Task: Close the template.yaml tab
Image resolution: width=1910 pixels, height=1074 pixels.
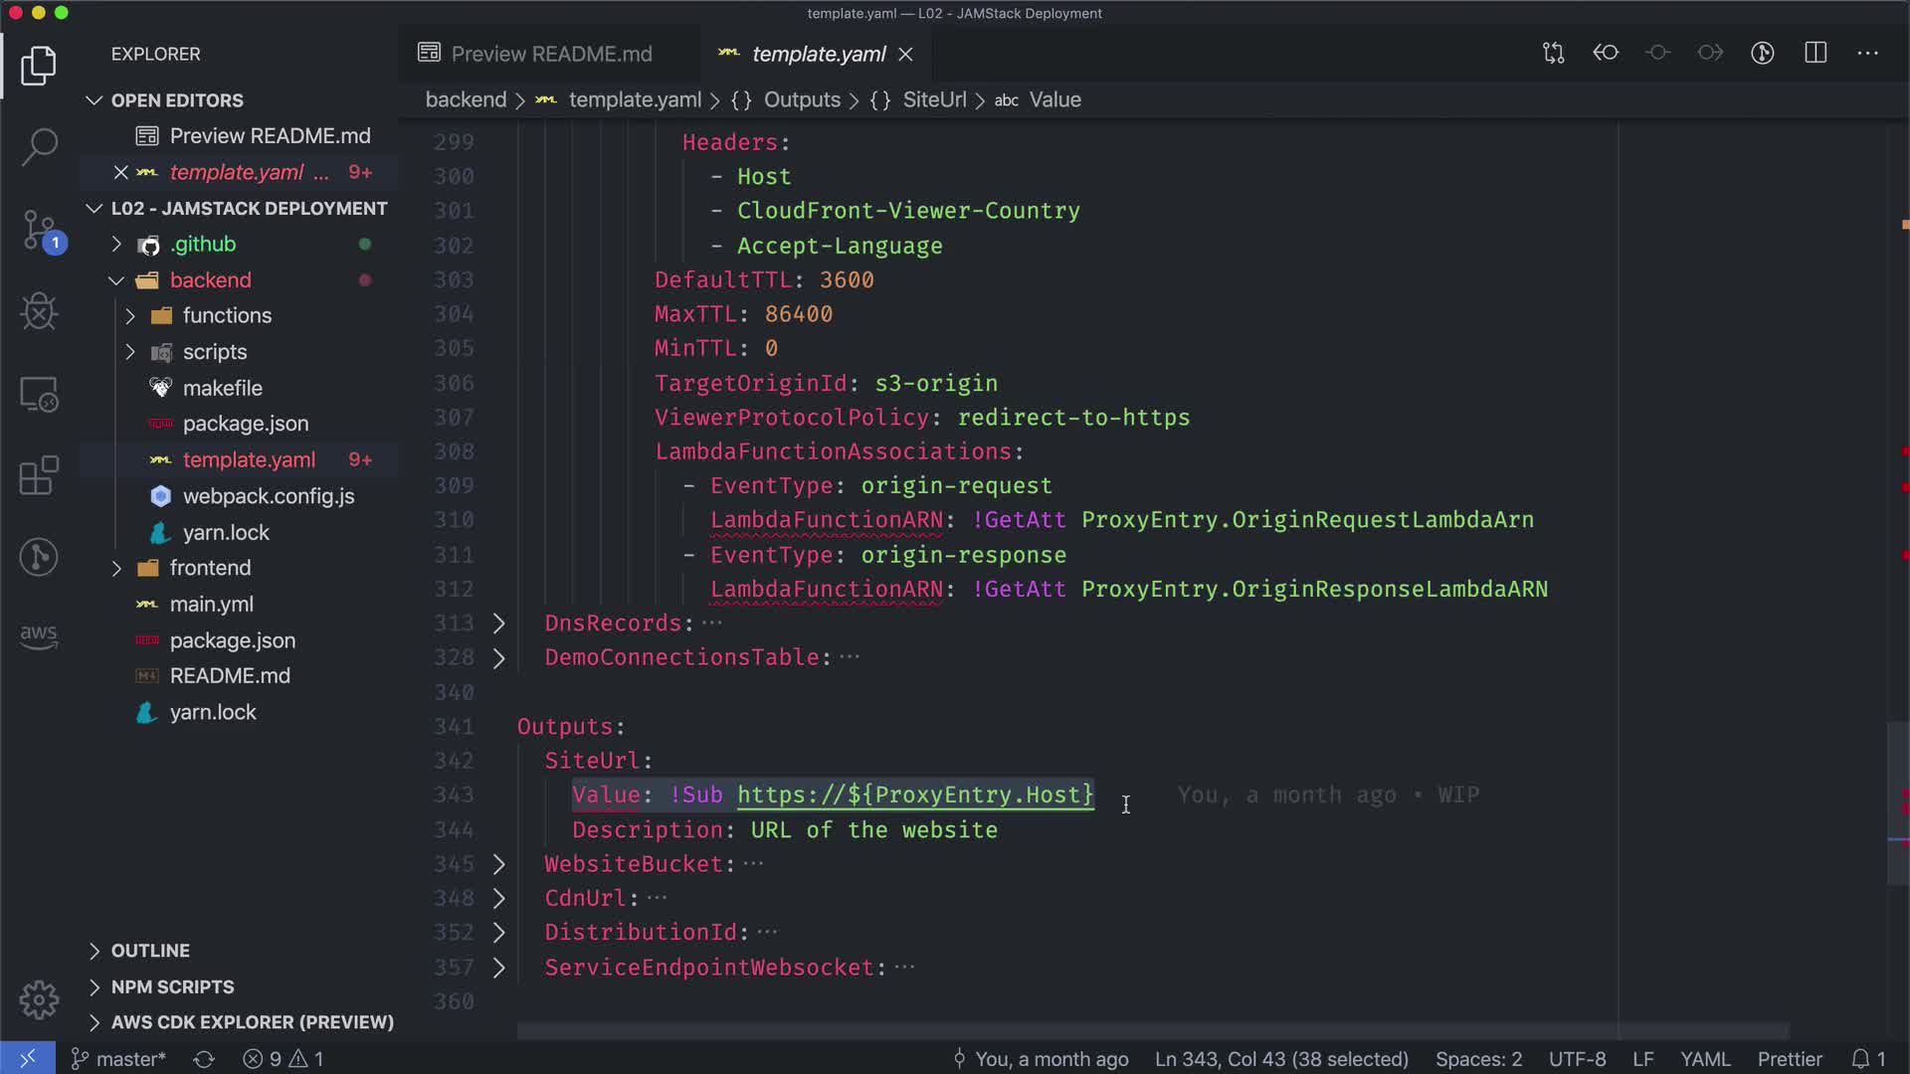Action: (x=905, y=55)
